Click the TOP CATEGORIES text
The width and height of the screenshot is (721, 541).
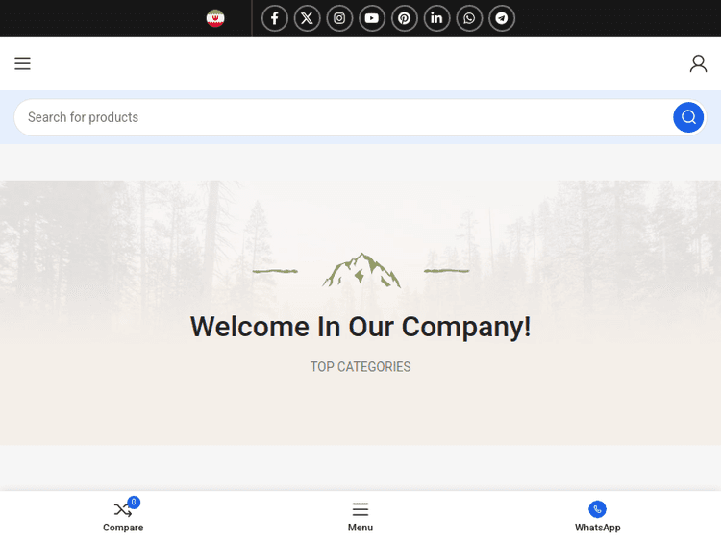pyautogui.click(x=360, y=367)
